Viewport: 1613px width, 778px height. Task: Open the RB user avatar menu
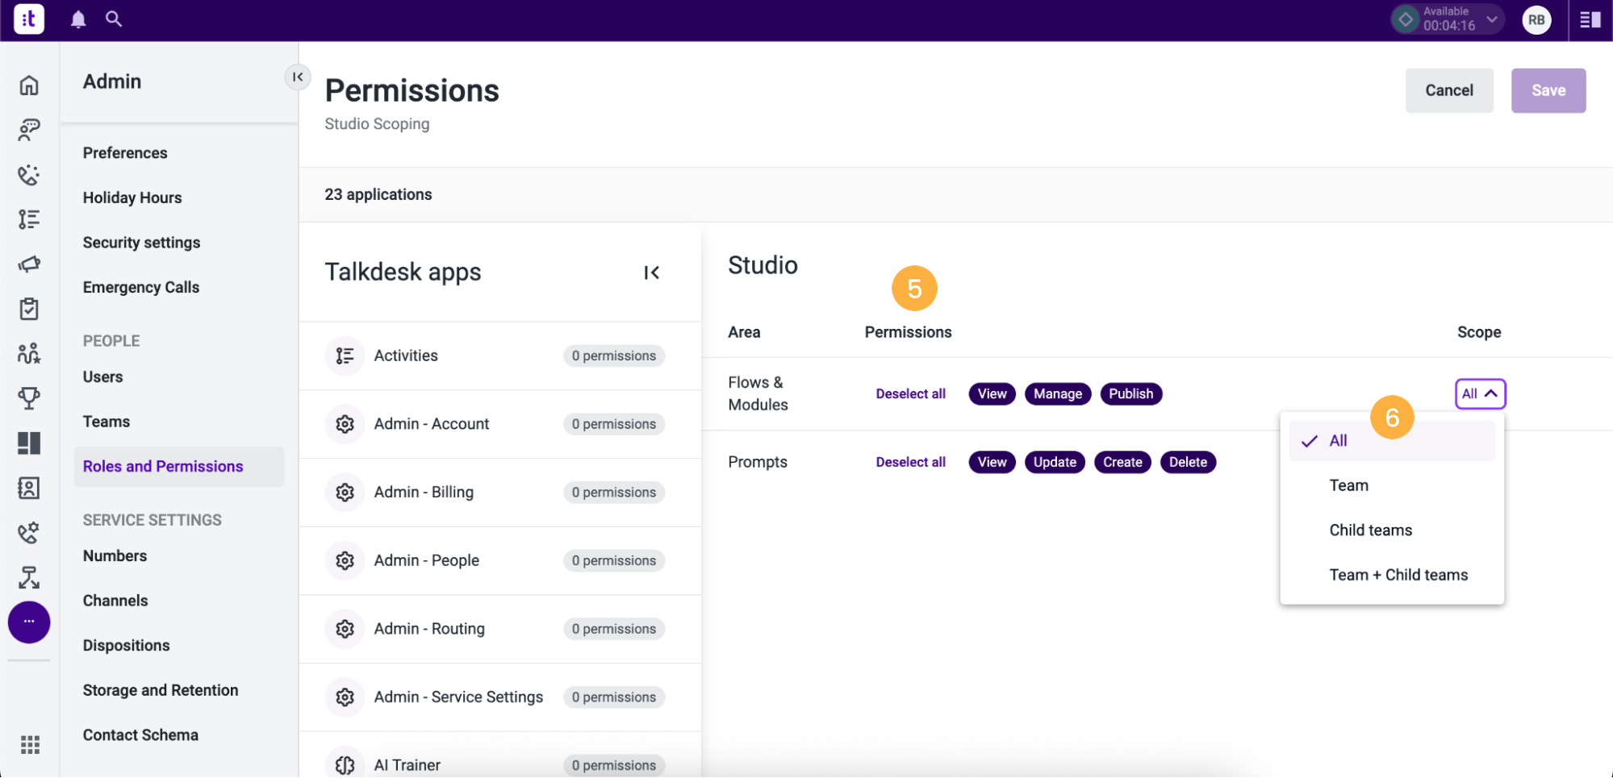[x=1536, y=20]
